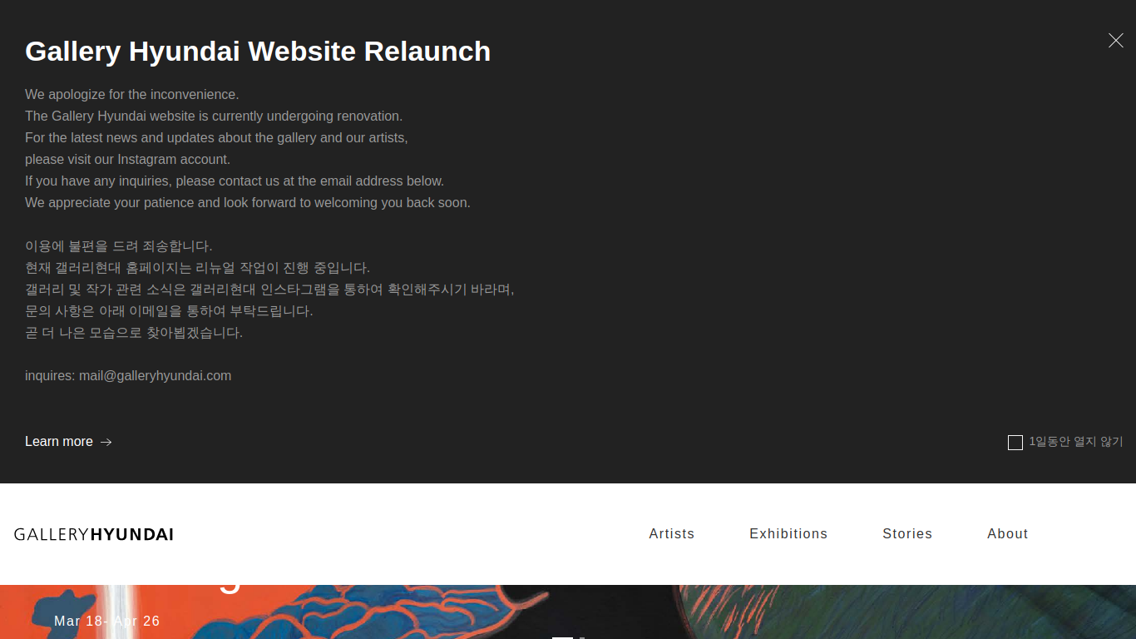Tick the 1일동안 열지 않기 checkbox

click(1015, 443)
